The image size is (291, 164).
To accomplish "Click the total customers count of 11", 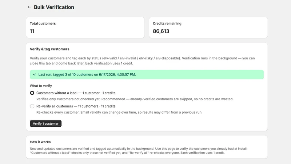I will tap(32, 31).
